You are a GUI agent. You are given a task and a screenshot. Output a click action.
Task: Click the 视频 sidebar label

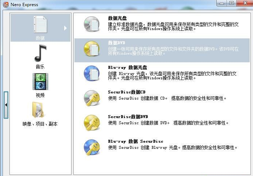(40, 95)
